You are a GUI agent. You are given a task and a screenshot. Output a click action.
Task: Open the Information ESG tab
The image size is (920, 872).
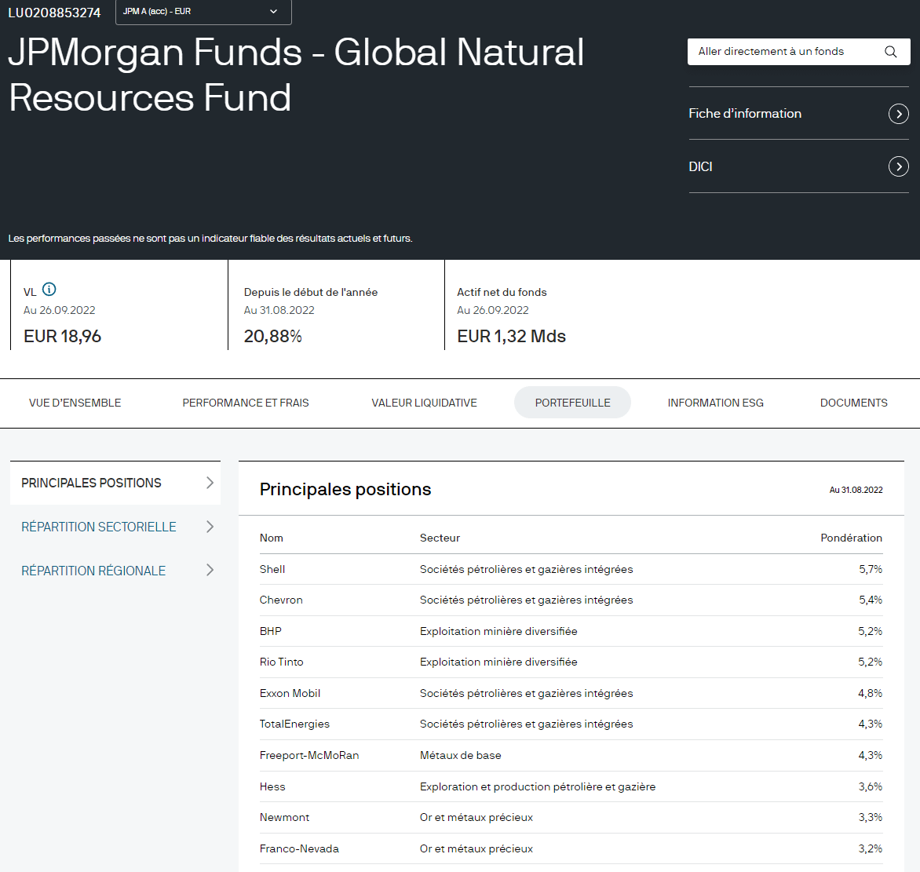click(715, 403)
